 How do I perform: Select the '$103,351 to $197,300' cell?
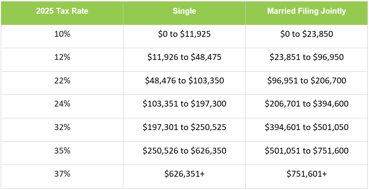(184, 107)
